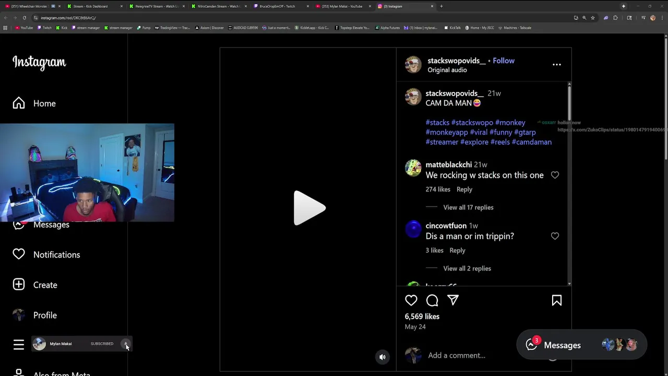This screenshot has height=376, width=668.
Task: Open the hamburger More menu in sidebar
Action: coord(19,345)
